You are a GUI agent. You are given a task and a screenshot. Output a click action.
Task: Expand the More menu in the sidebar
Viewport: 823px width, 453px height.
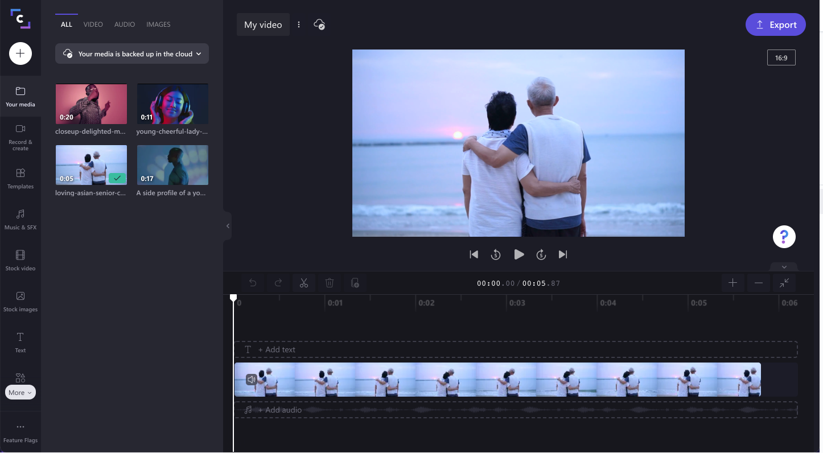(20, 392)
